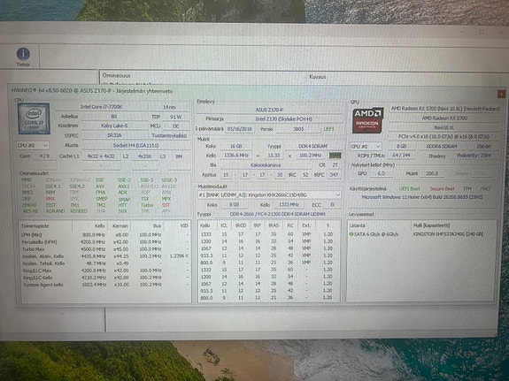Select the KINGSTON SHFS37A240G drive entry
The width and height of the screenshot is (509, 381).
point(448,233)
